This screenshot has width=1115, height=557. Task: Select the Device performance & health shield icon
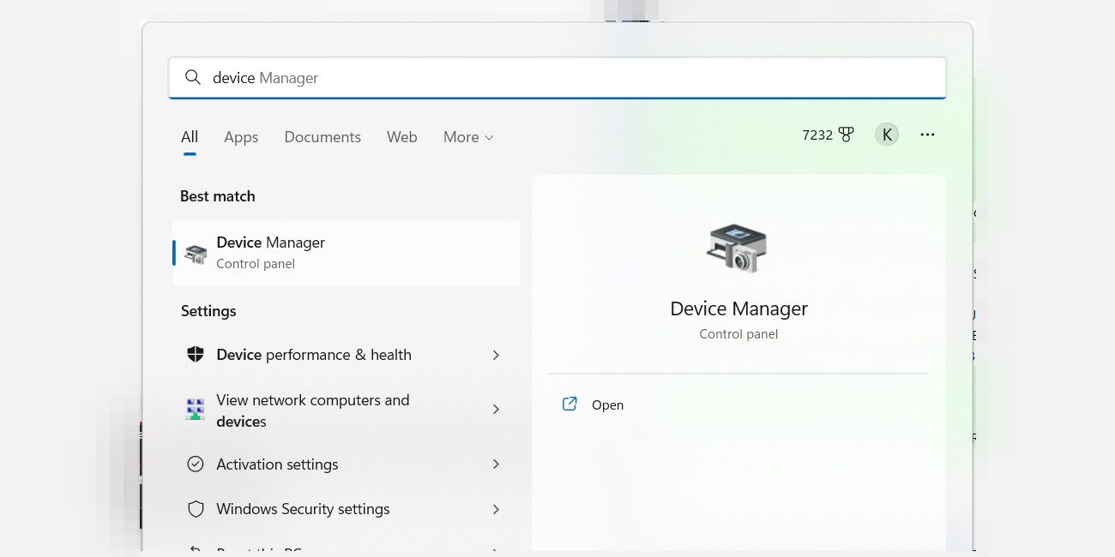(x=196, y=354)
